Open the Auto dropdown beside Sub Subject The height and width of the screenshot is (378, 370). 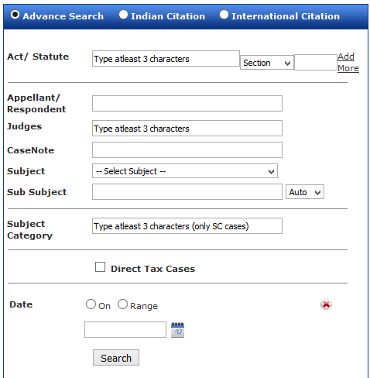point(305,192)
